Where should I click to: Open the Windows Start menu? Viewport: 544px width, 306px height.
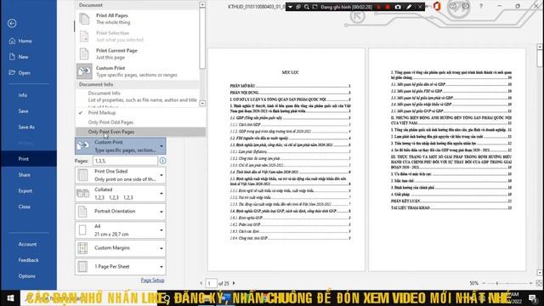tap(10, 298)
